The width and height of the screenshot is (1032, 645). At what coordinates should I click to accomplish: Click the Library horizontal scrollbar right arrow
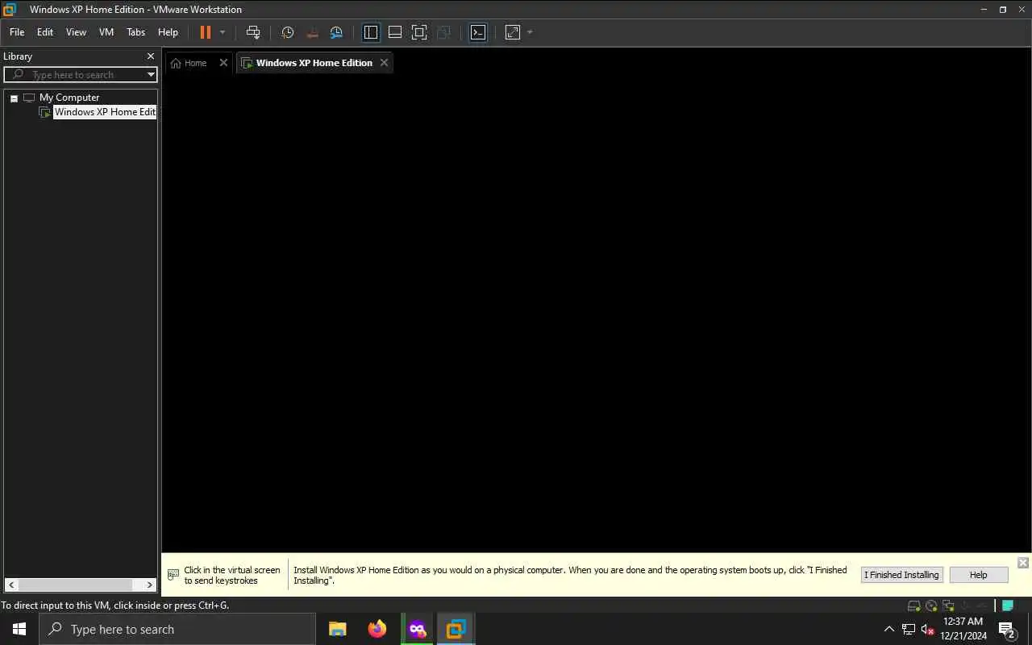[x=150, y=585]
